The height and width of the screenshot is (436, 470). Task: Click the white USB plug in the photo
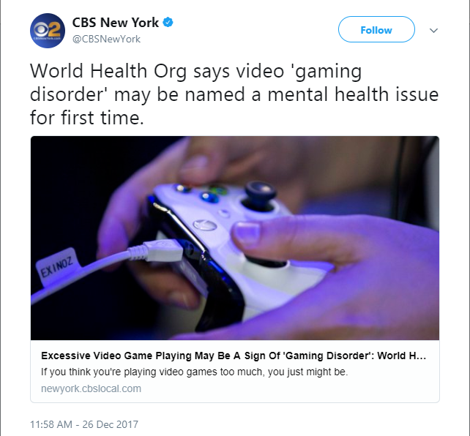pyautogui.click(x=163, y=250)
